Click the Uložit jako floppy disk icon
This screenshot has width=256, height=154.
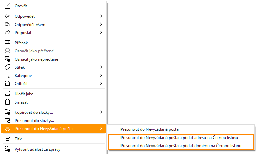pos(8,94)
